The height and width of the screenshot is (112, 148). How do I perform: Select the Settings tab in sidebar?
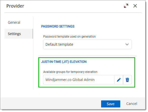(x=19, y=34)
